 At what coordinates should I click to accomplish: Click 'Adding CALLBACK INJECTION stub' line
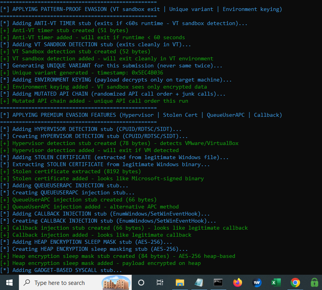(105, 214)
